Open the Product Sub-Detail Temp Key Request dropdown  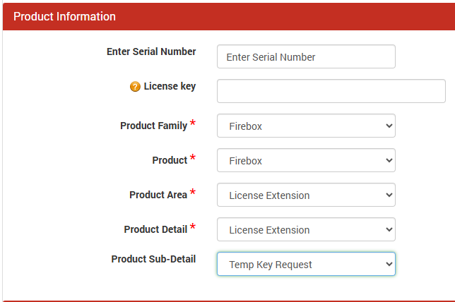305,265
